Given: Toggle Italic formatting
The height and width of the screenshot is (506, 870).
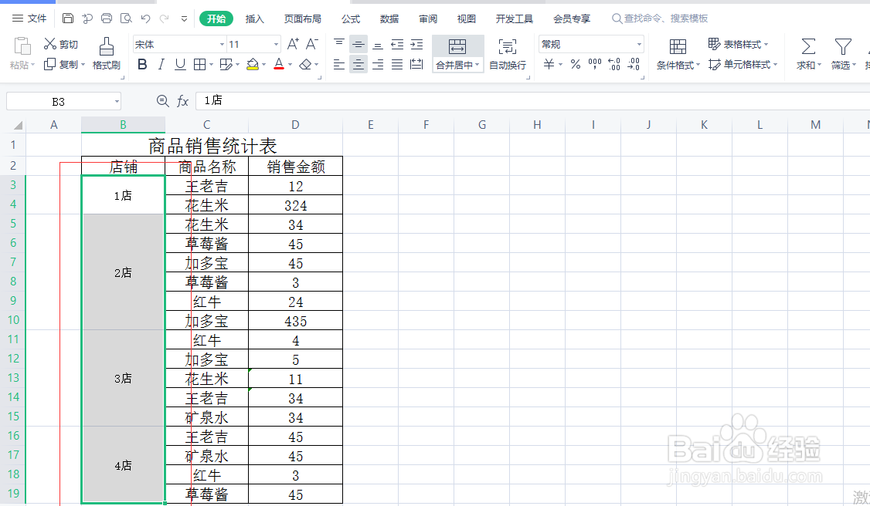Looking at the screenshot, I should (161, 65).
